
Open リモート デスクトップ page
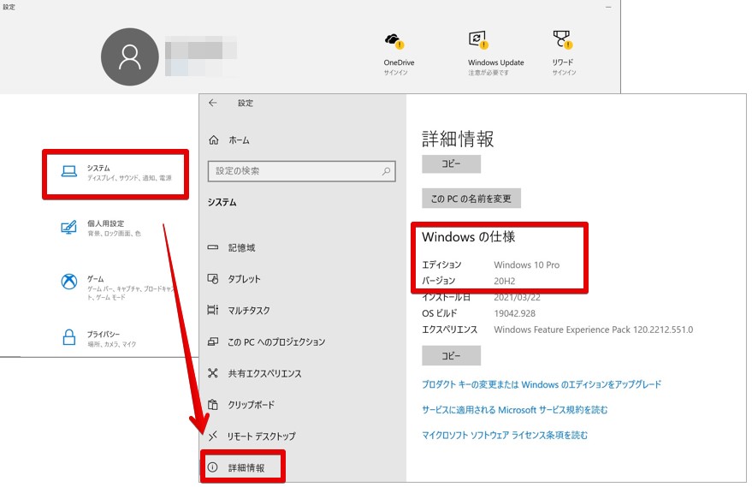pos(262,437)
